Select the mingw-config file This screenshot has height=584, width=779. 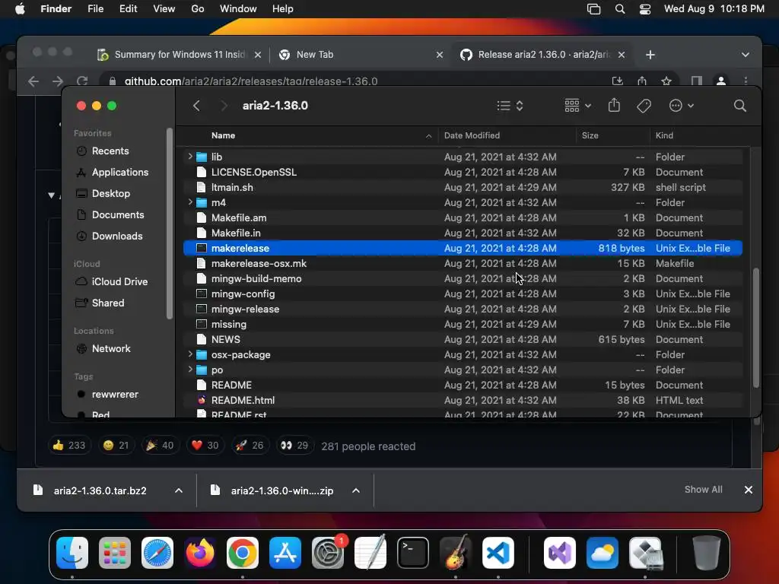[463, 294]
